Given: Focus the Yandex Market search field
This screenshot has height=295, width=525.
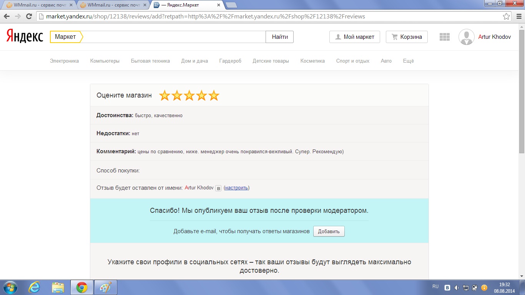Looking at the screenshot, I should click(x=174, y=37).
